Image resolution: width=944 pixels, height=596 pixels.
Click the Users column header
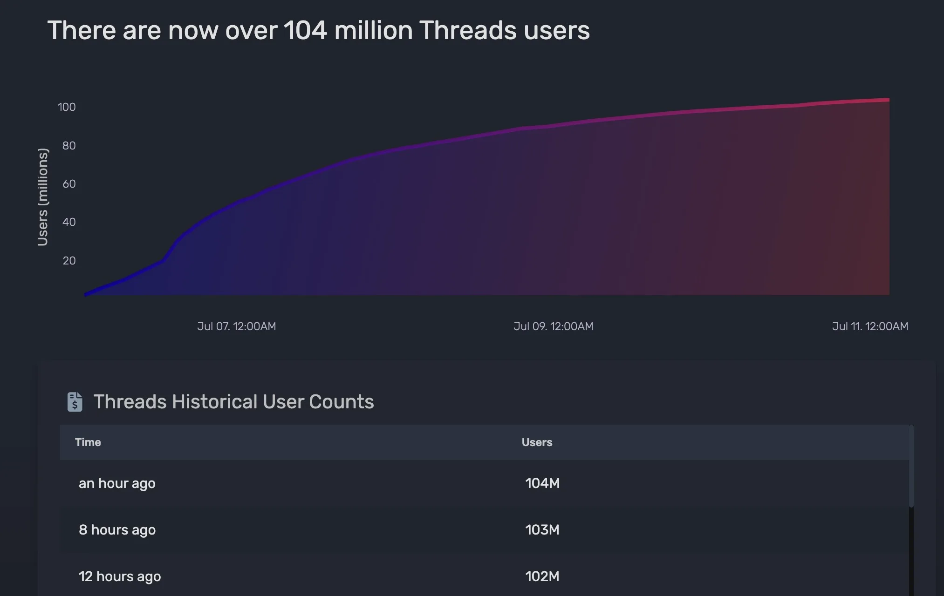(537, 442)
